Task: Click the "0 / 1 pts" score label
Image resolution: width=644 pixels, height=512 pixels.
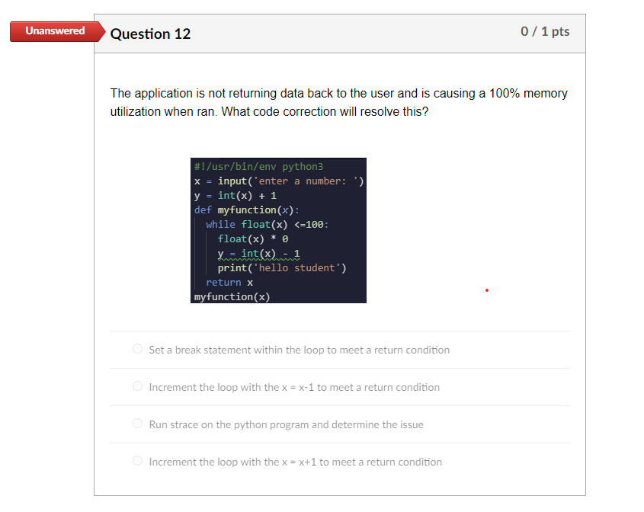Action: point(545,32)
